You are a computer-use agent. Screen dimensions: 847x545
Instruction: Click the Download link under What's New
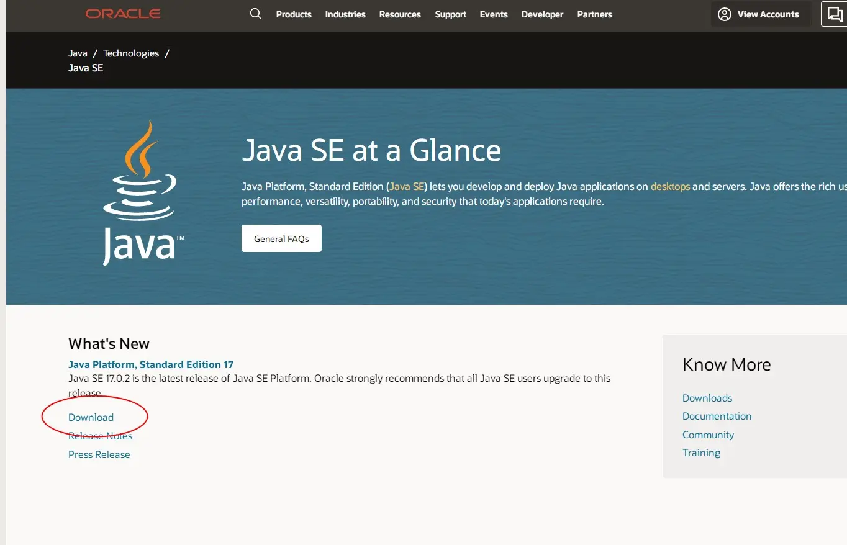[91, 417]
